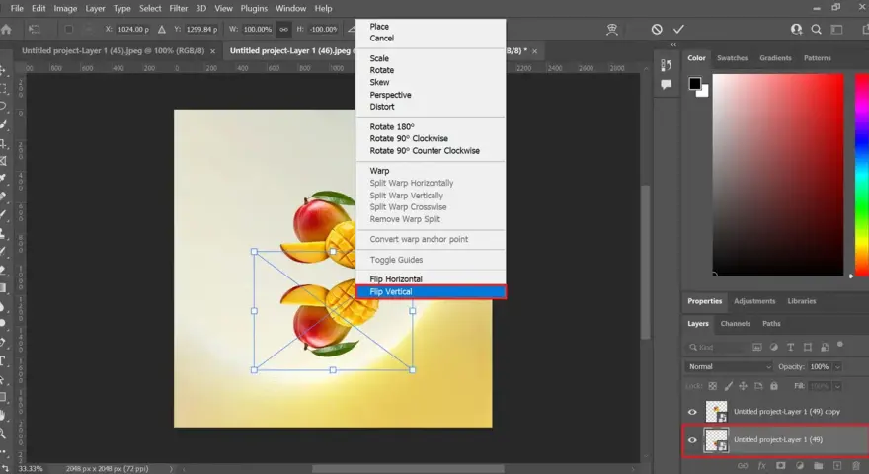Commit transform with the checkmark icon
869x474 pixels.
tap(678, 29)
